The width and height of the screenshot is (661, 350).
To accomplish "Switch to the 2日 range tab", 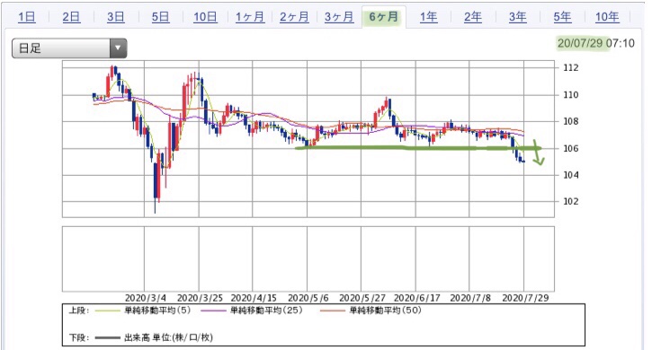I will tap(71, 17).
